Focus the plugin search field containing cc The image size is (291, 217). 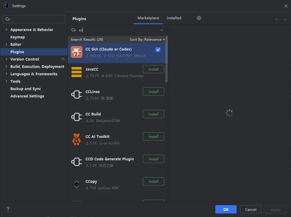point(118,30)
